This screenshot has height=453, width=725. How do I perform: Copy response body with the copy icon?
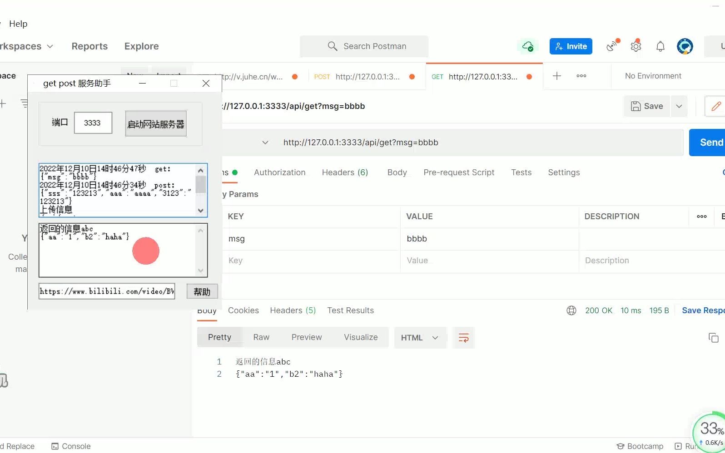[714, 338]
